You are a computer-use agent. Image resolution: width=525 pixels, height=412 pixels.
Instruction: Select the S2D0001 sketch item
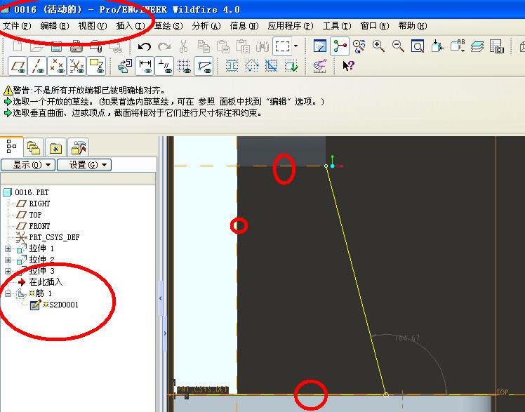[x=54, y=305]
